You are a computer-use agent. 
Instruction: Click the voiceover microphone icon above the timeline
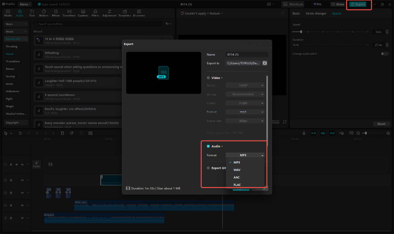click(304, 133)
